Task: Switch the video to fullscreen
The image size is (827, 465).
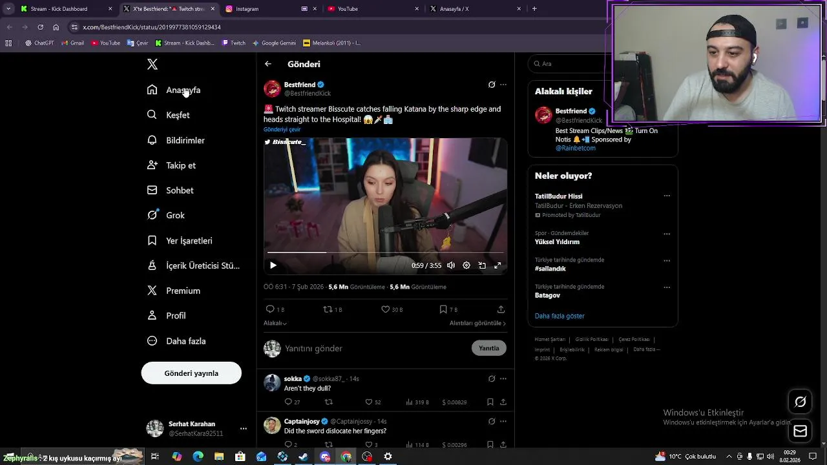Action: coord(497,265)
